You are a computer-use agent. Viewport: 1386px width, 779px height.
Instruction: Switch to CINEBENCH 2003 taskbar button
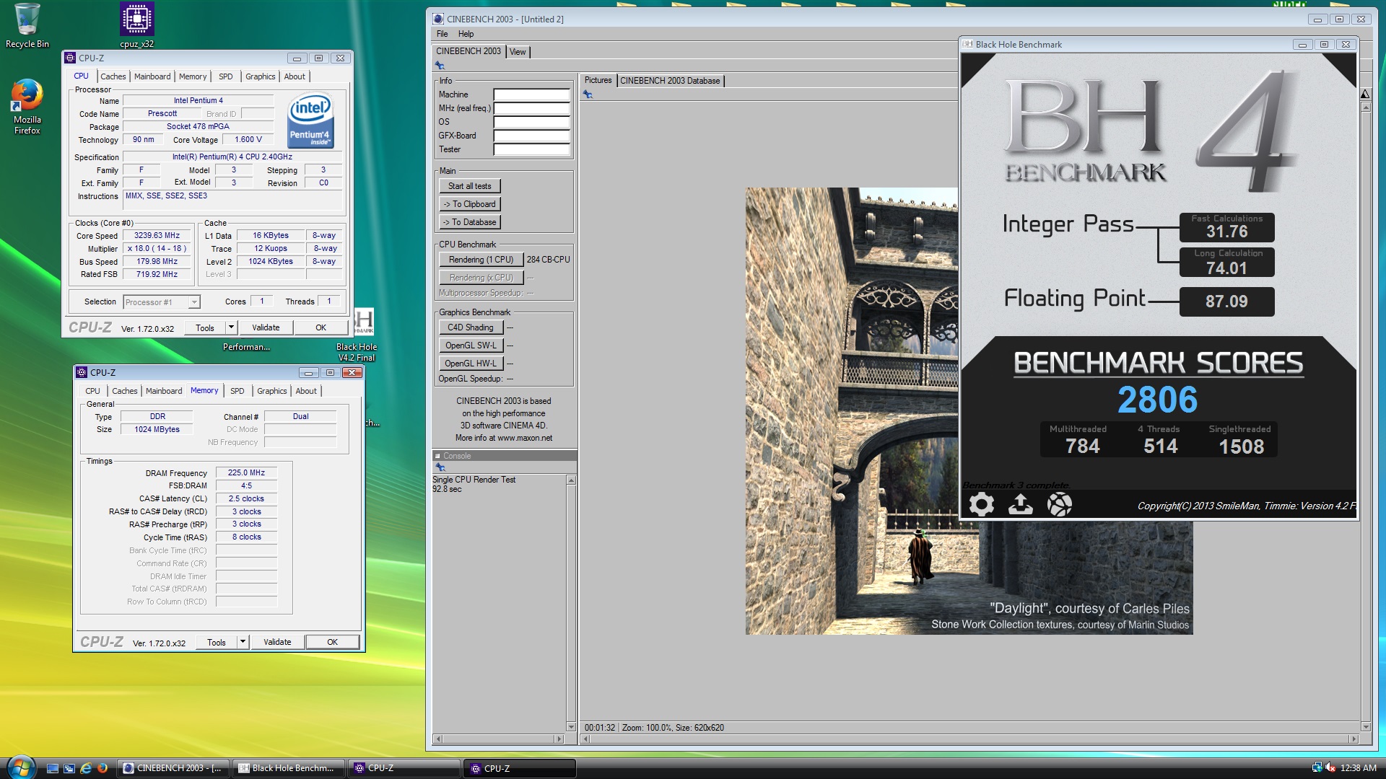coord(173,768)
